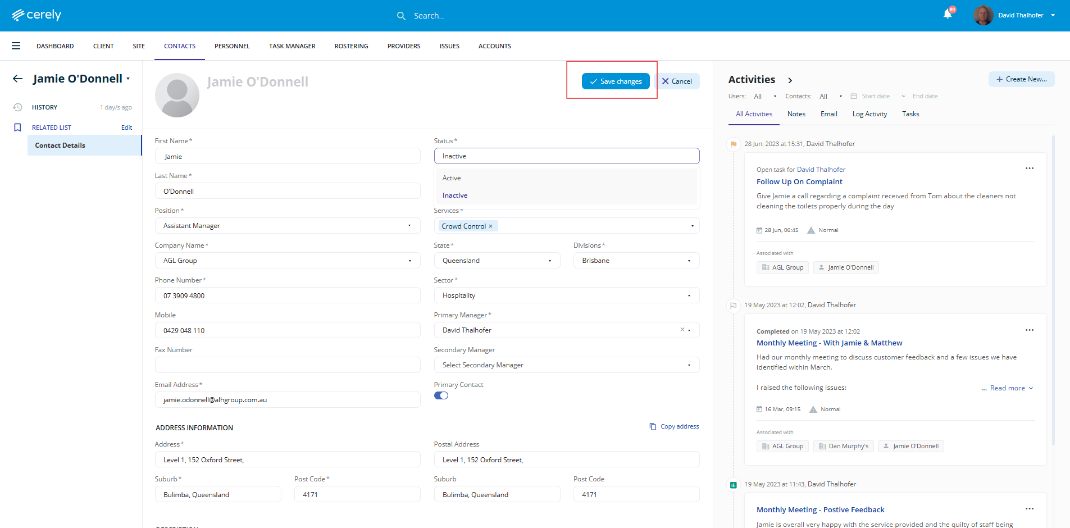Click the search magnifier icon

(x=401, y=16)
